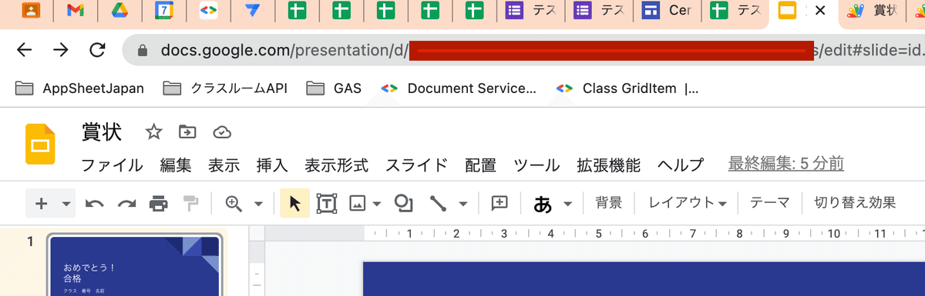This screenshot has height=296, width=925.
Task: Add a comment
Action: [x=499, y=204]
